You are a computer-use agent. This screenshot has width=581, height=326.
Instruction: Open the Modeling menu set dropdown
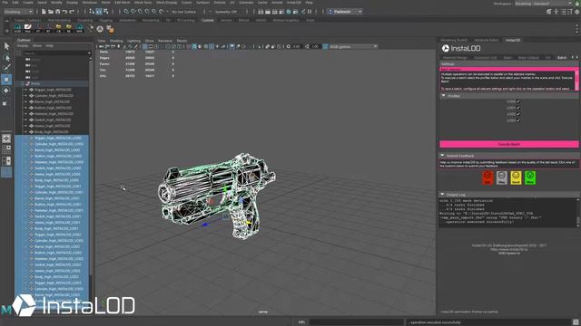(x=18, y=12)
